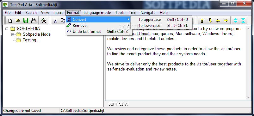Select the Testing tree item
The image size is (254, 116).
(x=29, y=40)
